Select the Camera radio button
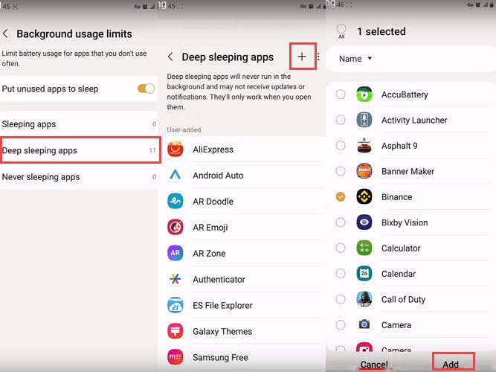The image size is (496, 372). tap(341, 325)
